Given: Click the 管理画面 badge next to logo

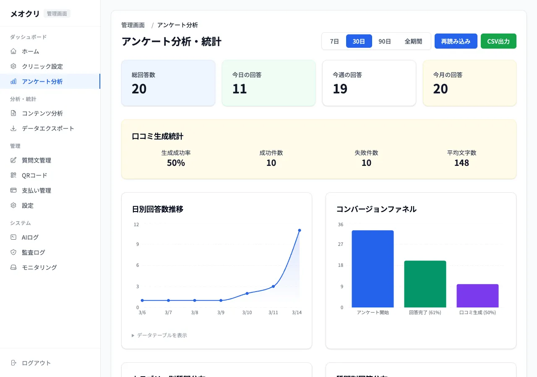Looking at the screenshot, I should (57, 13).
